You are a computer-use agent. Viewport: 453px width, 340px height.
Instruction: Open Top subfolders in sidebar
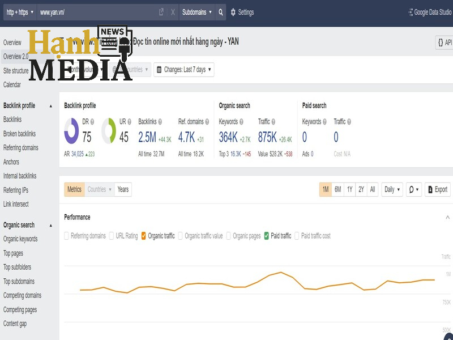[x=18, y=267]
